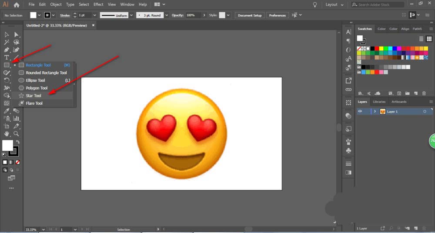Select the Artboard tool
This screenshot has height=233, width=435.
click(x=7, y=126)
